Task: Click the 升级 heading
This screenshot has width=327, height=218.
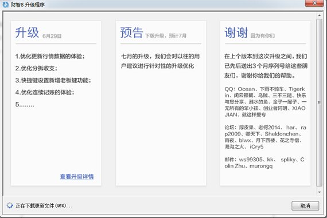Action: (x=27, y=33)
